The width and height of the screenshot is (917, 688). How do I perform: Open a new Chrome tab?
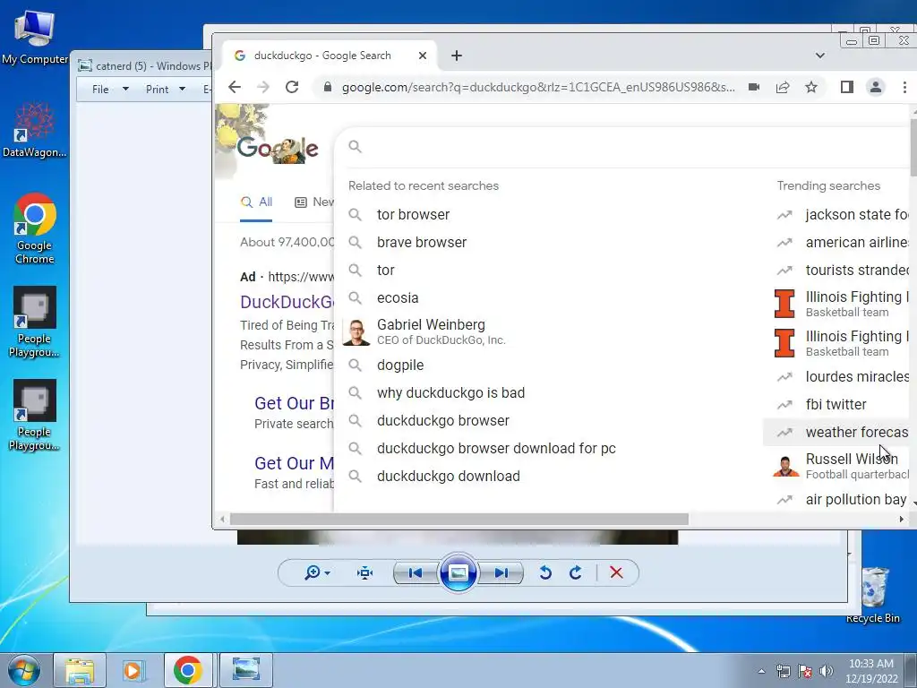click(457, 56)
